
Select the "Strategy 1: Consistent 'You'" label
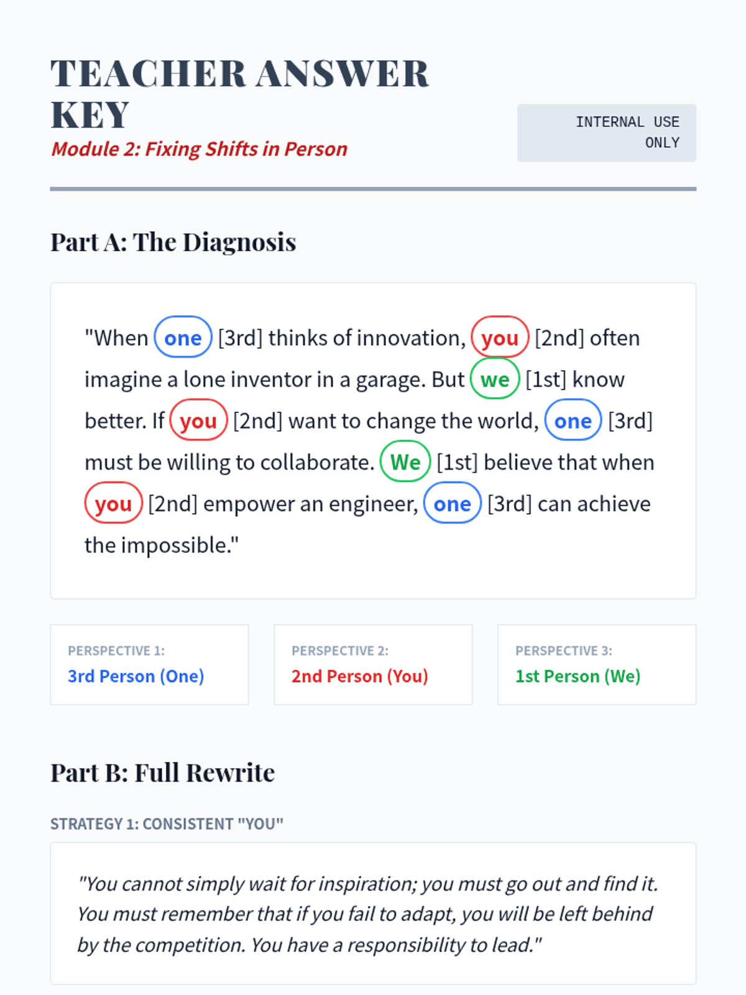167,824
